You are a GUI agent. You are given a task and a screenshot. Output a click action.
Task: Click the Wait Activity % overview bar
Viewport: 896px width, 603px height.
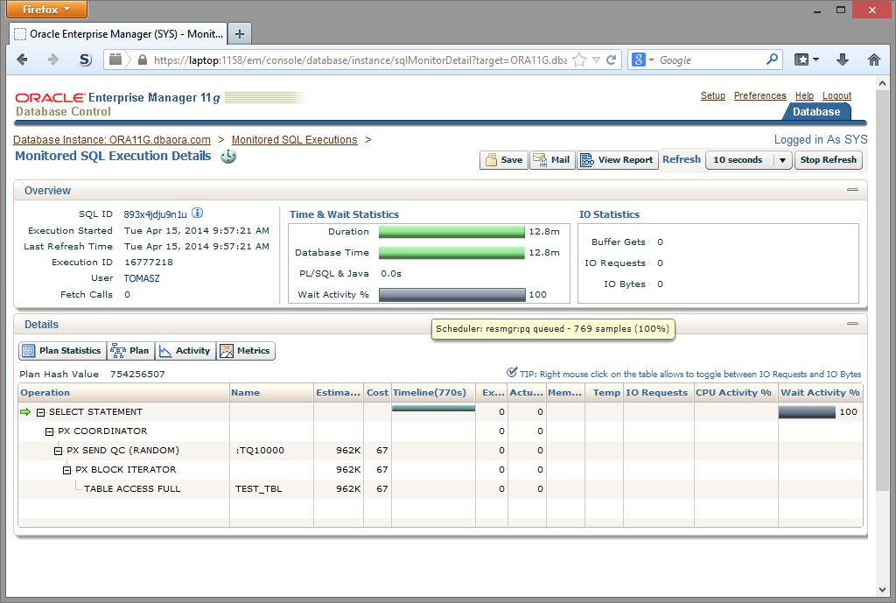click(x=452, y=294)
